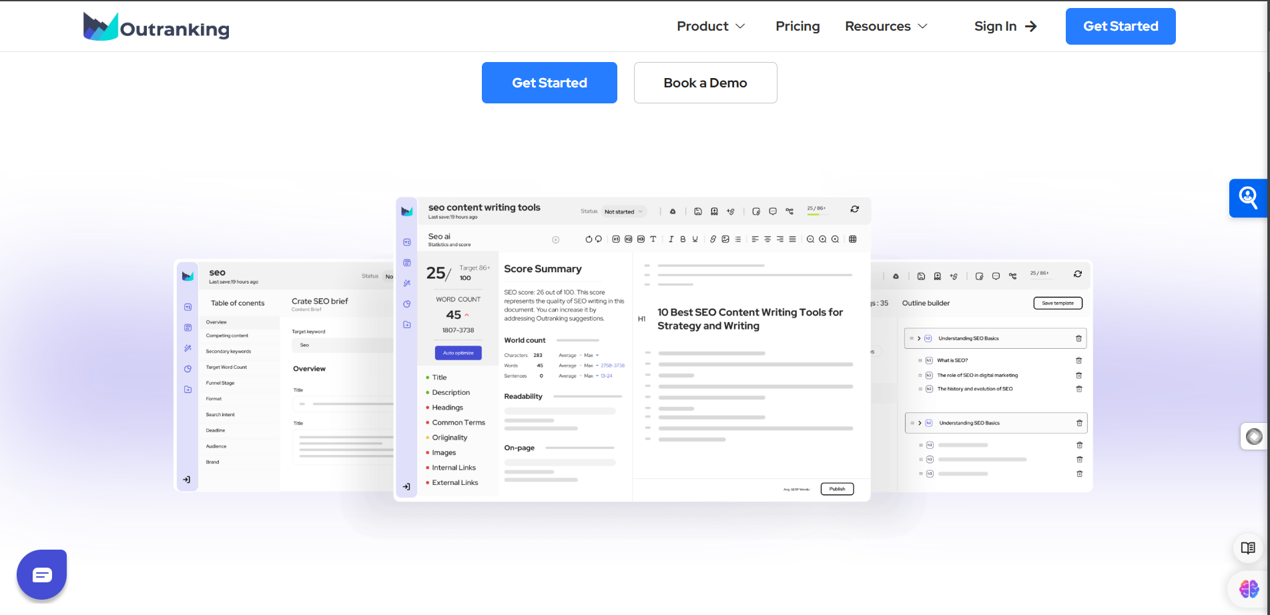The height and width of the screenshot is (615, 1270).
Task: Click the undo icon in the editor toolbar
Action: pos(589,239)
